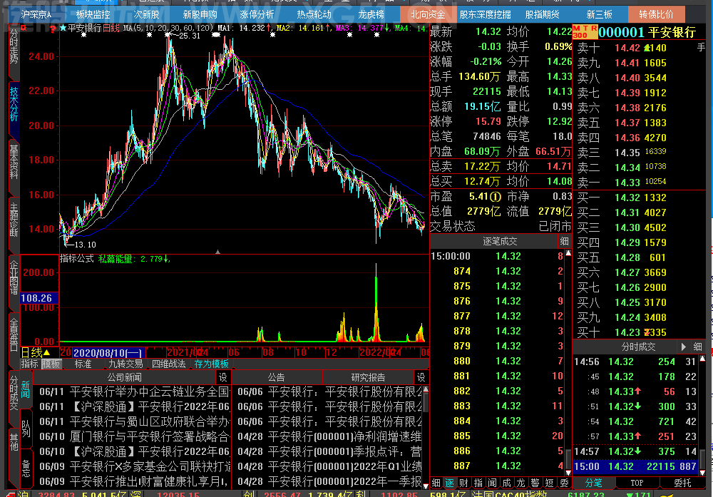Select the 指 index tab
This screenshot has height=497, width=713.
[x=478, y=483]
